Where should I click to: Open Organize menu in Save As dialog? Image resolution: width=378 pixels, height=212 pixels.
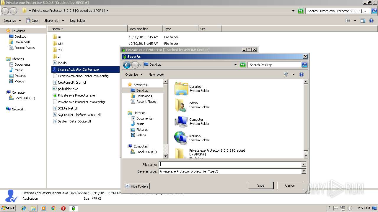(134, 74)
